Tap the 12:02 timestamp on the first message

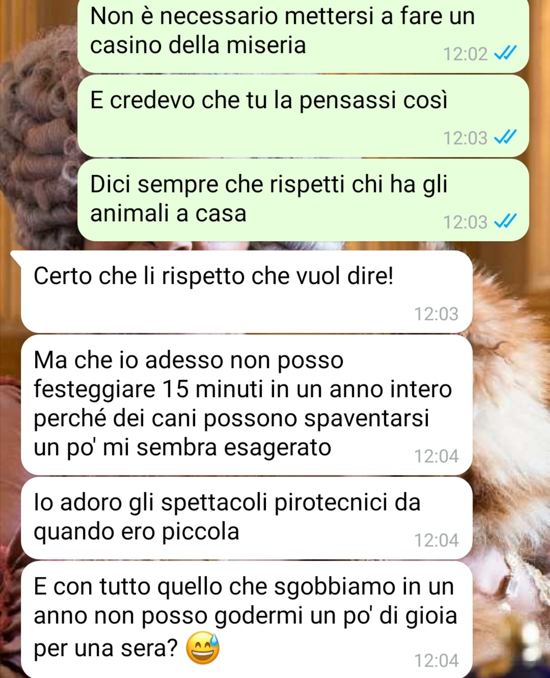point(465,54)
